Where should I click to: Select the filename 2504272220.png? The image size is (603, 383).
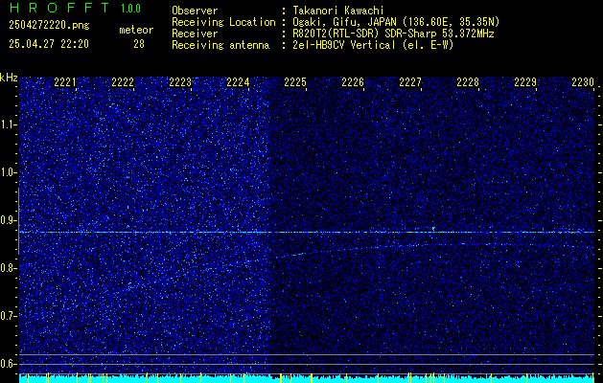pos(49,26)
